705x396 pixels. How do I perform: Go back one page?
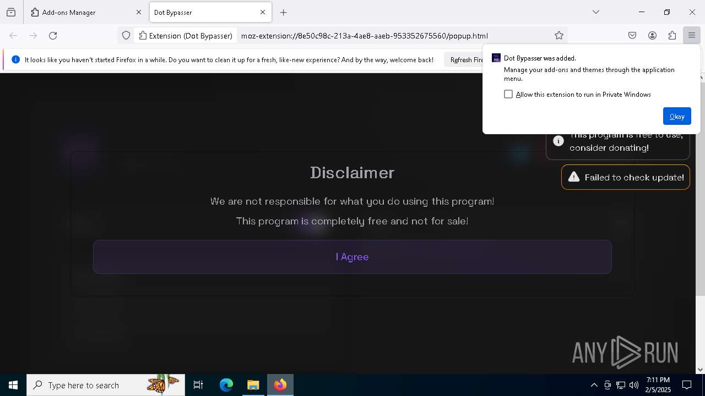13,36
